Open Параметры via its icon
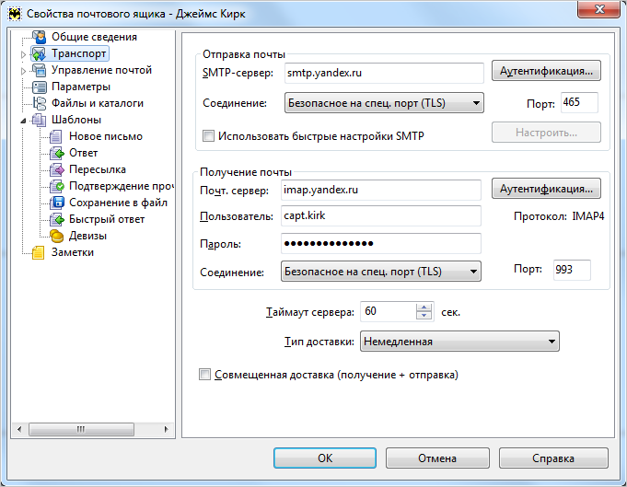The width and height of the screenshot is (627, 487). coord(40,87)
